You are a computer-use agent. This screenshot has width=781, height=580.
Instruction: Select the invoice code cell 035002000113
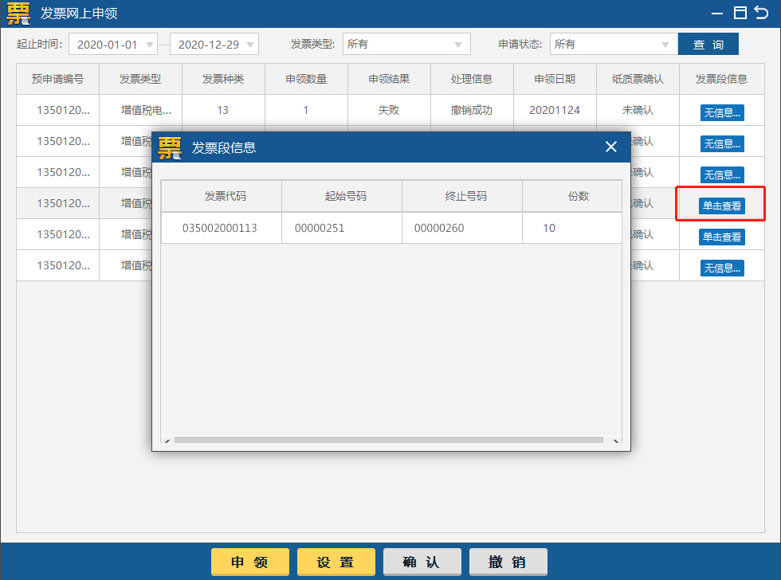tap(221, 227)
